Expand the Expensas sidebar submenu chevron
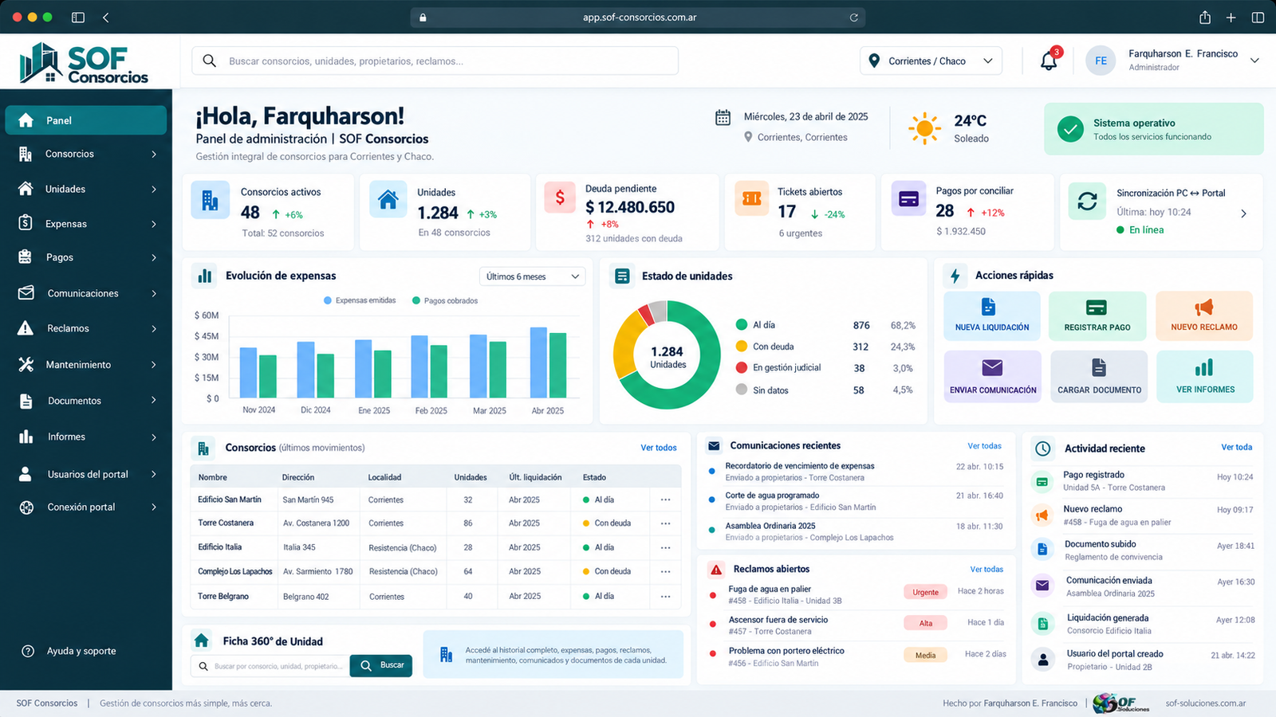 pyautogui.click(x=154, y=224)
